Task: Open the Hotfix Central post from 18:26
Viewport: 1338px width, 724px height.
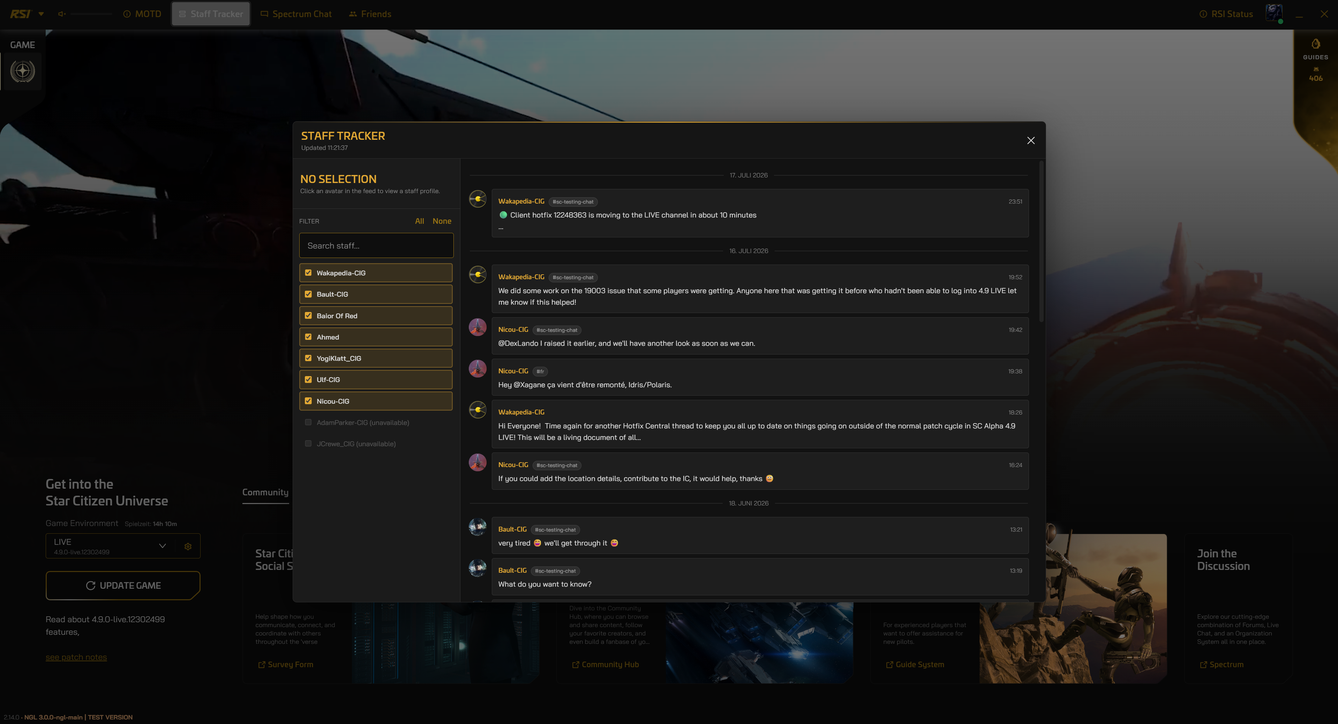Action: (x=760, y=424)
